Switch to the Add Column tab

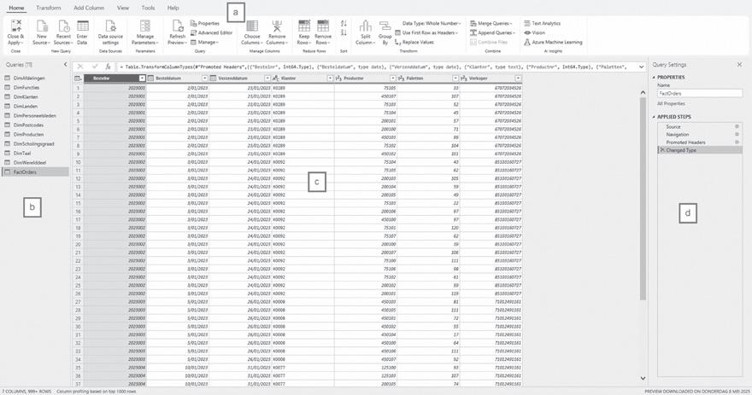coord(89,9)
